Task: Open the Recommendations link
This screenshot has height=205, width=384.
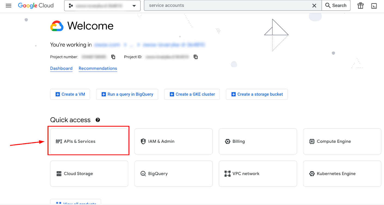Action: click(98, 68)
